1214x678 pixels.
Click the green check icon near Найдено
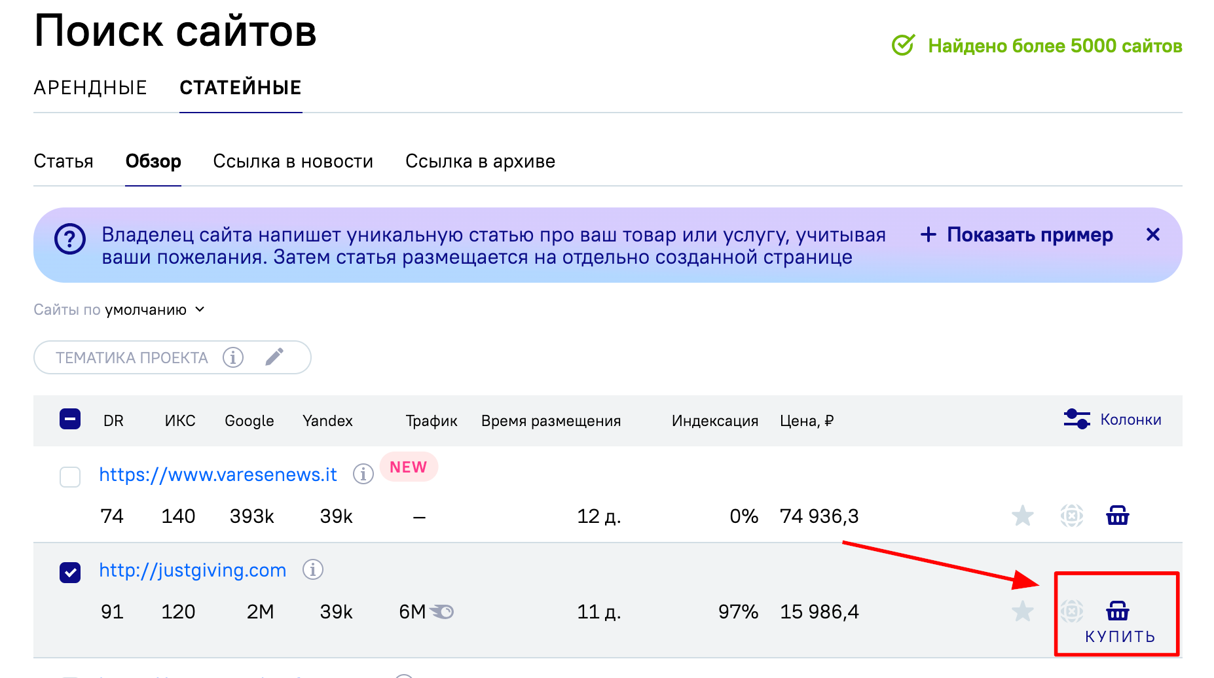[904, 45]
